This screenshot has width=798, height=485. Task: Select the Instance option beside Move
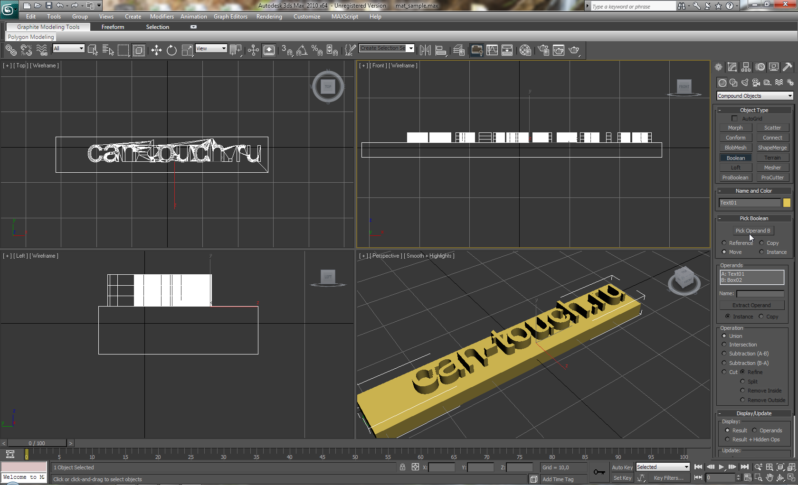click(x=761, y=252)
